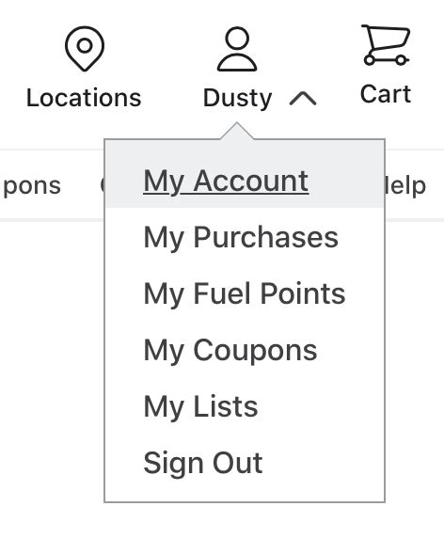This screenshot has width=444, height=538.
Task: Open My Purchases from the account menu
Action: 241,238
